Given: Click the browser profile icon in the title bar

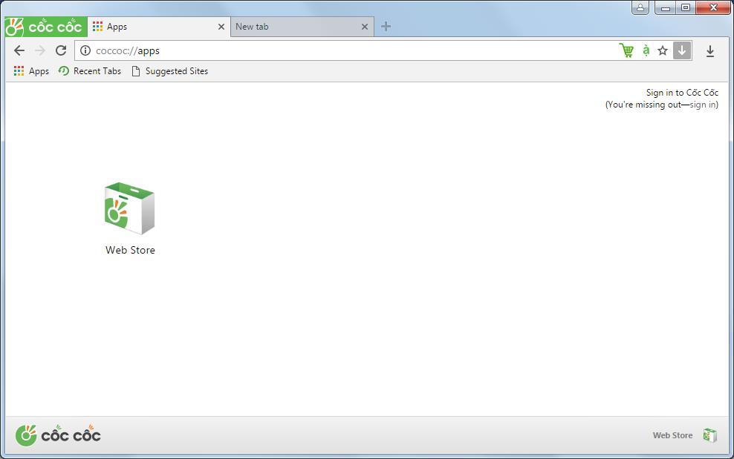Looking at the screenshot, I should (x=640, y=7).
